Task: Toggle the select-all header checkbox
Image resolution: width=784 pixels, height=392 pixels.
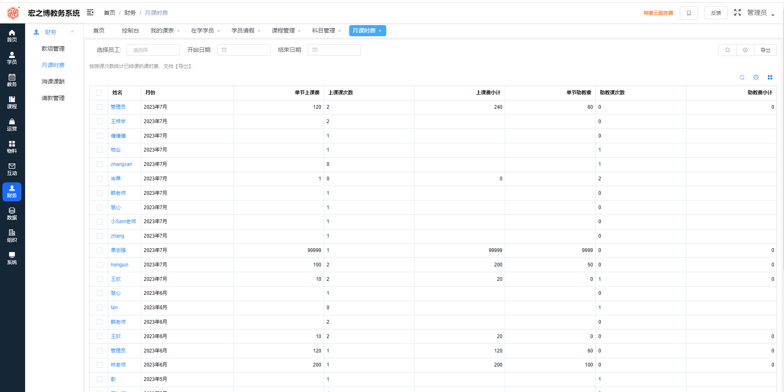Action: 99,93
